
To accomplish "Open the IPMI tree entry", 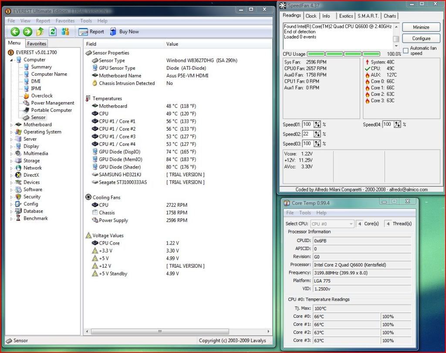I will click(x=36, y=88).
